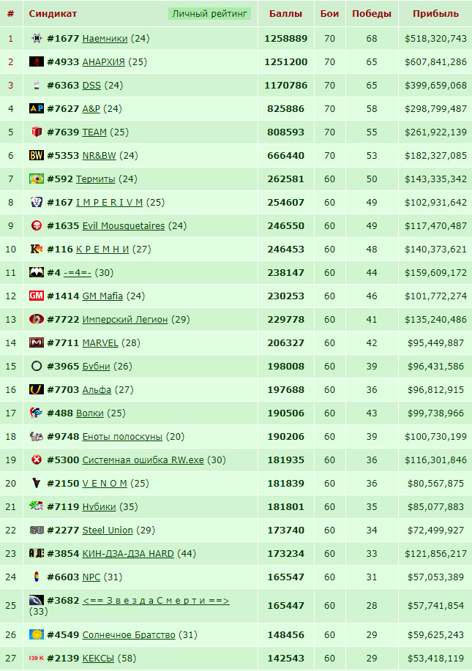Open the Evil Mousquetaires syndicate page
Image resolution: width=472 pixels, height=671 pixels.
coord(123,226)
